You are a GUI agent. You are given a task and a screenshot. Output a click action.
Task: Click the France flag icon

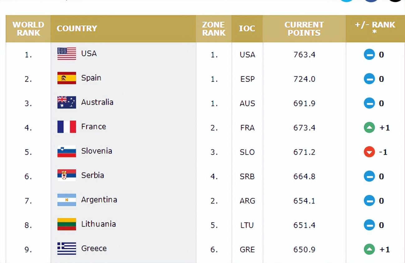[x=66, y=127]
